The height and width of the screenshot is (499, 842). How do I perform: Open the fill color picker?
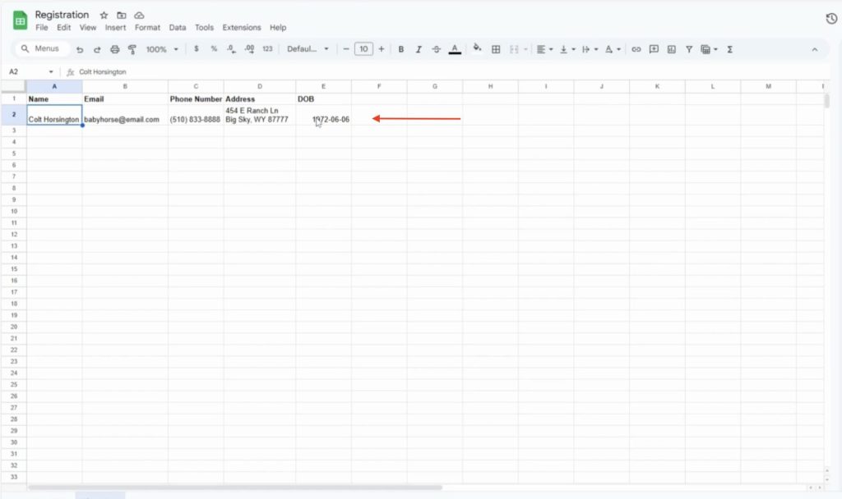click(477, 48)
